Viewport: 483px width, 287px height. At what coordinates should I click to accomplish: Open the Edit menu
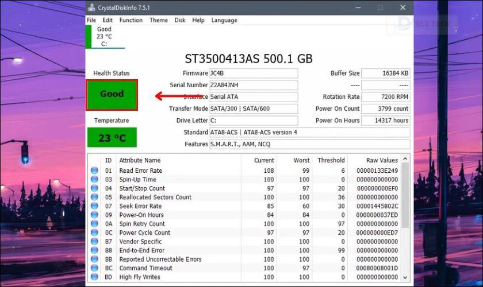click(x=108, y=20)
